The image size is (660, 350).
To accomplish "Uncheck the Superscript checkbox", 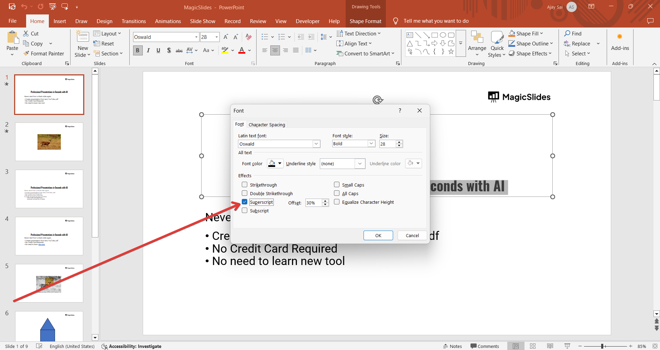I will [x=245, y=202].
